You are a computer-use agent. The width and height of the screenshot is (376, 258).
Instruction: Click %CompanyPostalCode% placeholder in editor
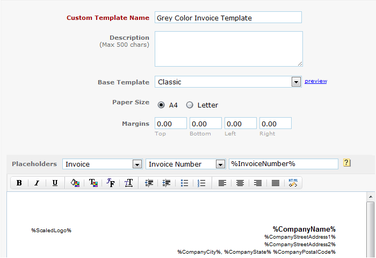(305, 252)
